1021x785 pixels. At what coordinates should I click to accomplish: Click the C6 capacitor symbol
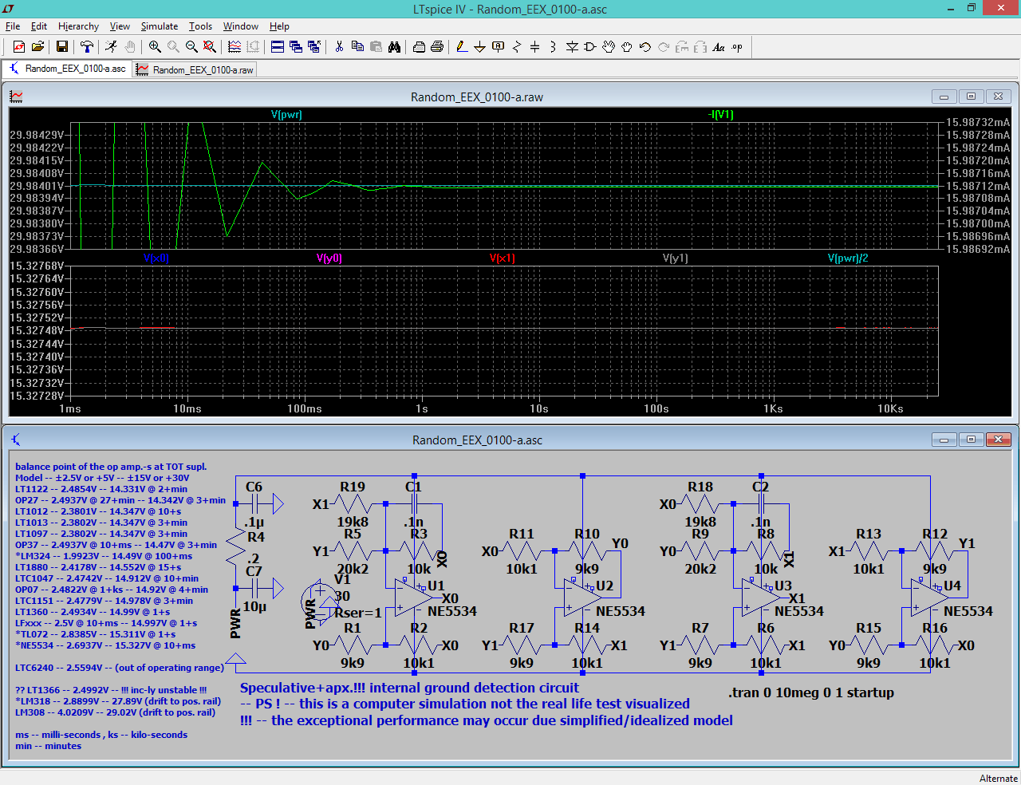coord(254,503)
